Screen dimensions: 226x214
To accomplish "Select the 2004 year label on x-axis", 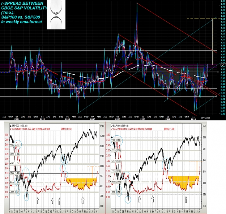I will tap(17, 119).
